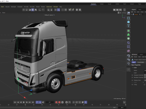Open the Renderer Visibility dropdown
The width and height of the screenshot is (146, 109).
click(x=145, y=77)
